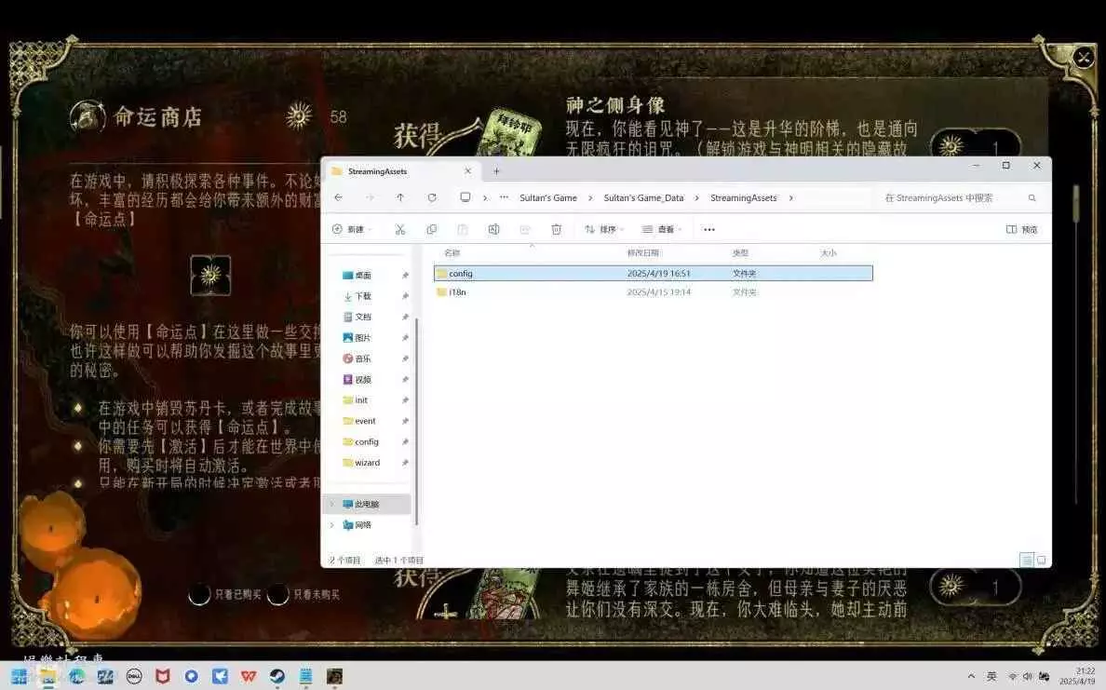The height and width of the screenshot is (690, 1106).
Task: Open the more options ellipsis menu
Action: (x=708, y=229)
